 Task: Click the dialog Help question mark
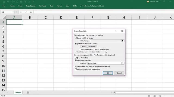point(116,31)
